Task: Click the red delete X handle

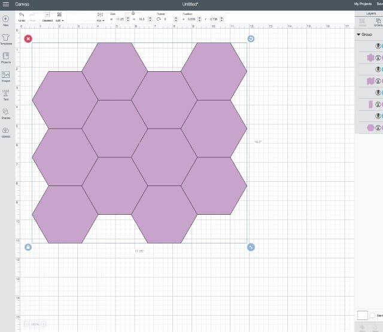Action: 28,38
